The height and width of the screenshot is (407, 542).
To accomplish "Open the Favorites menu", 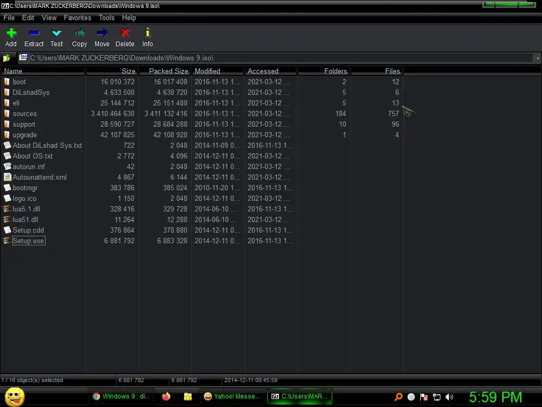I will (77, 17).
